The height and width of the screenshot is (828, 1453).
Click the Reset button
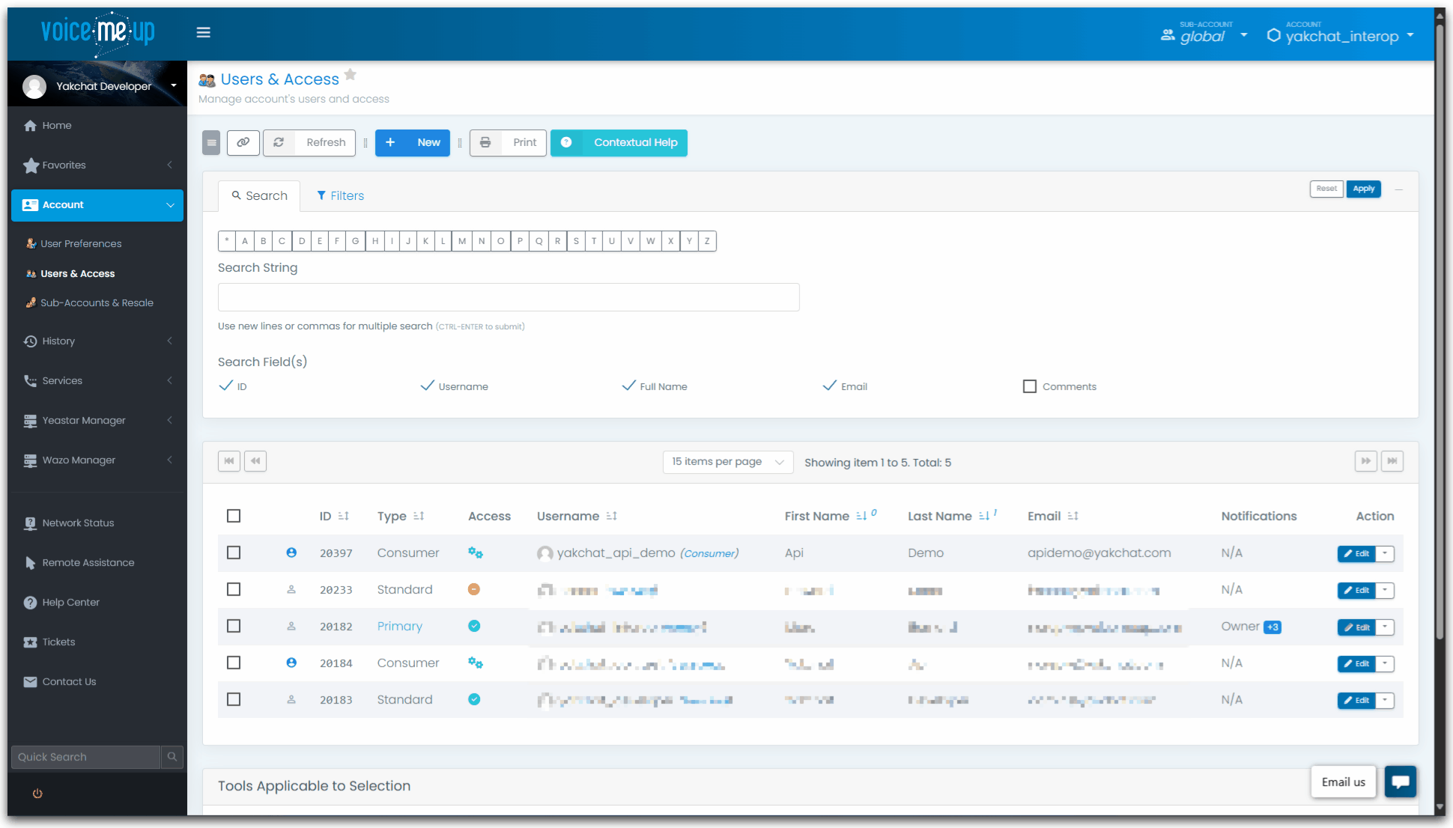click(x=1326, y=189)
